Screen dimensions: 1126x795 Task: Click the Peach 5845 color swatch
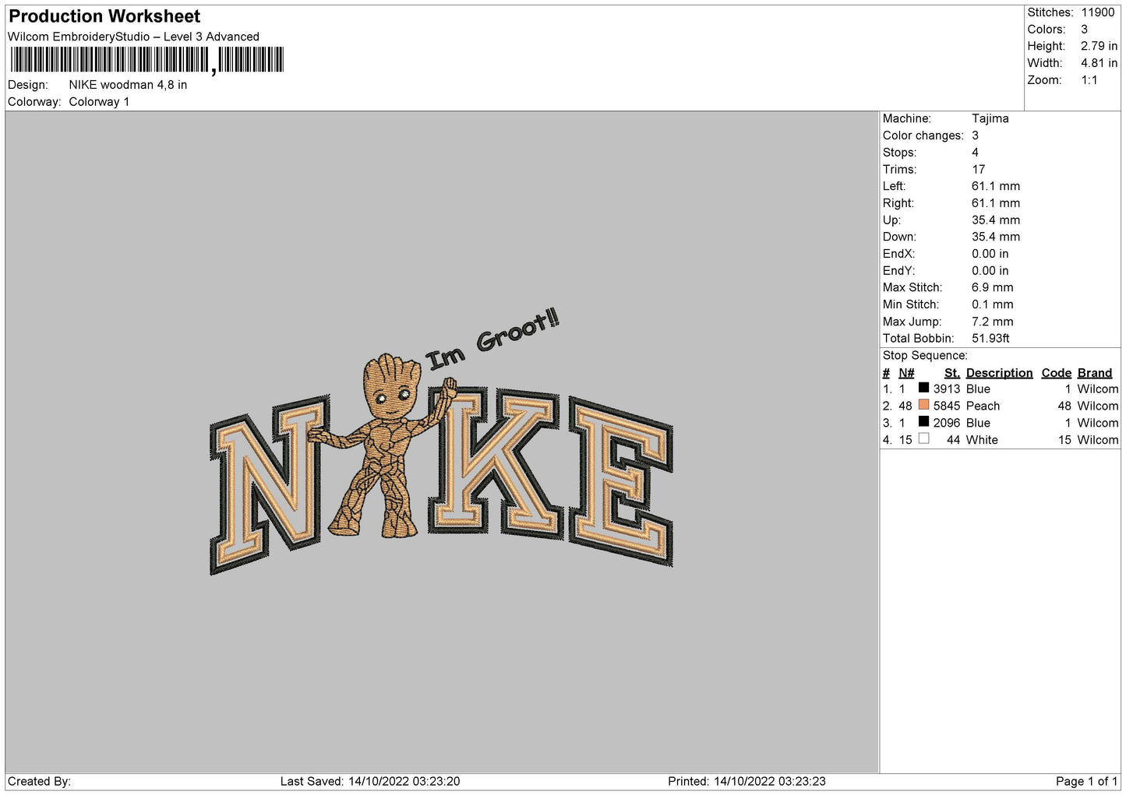pos(923,405)
